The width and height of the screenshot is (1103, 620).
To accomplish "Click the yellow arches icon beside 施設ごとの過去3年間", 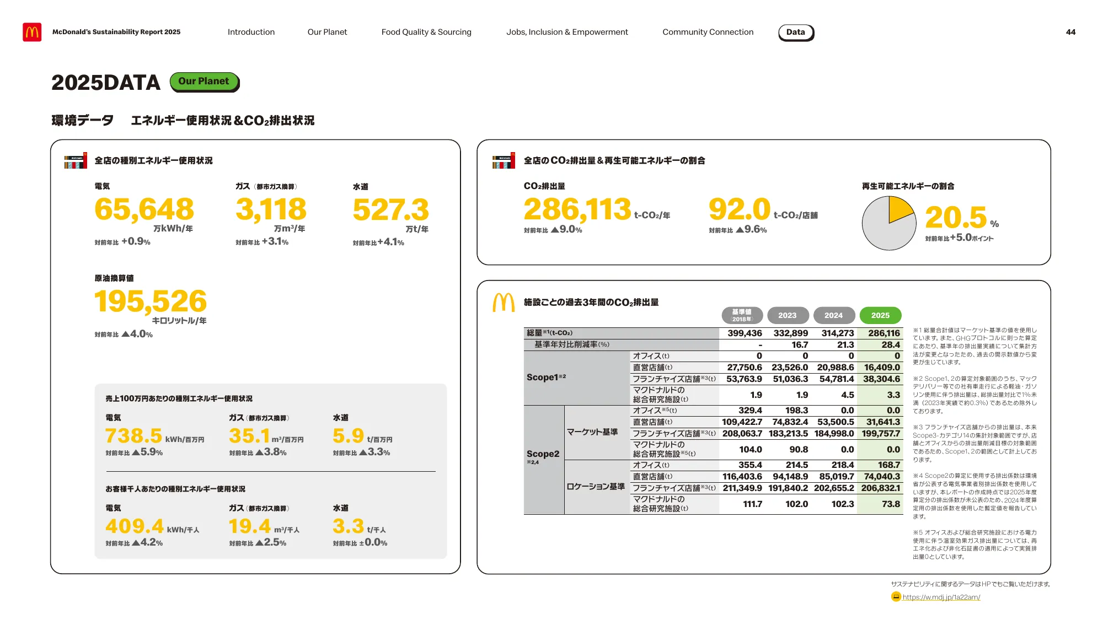I will 504,303.
